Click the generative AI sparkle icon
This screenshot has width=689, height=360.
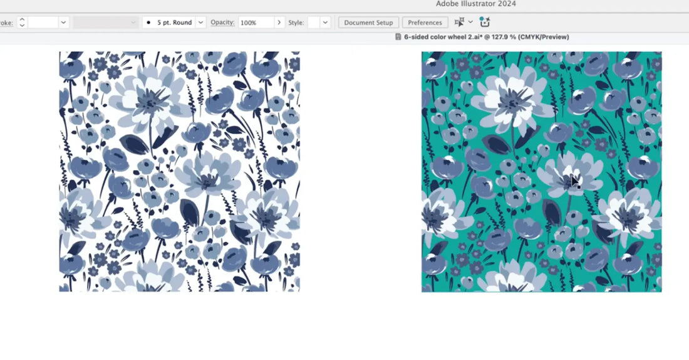(484, 22)
